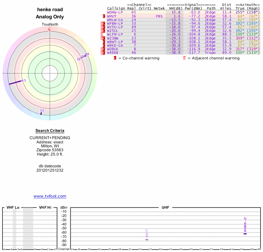Click the co-channel warning icon beside WMVT
This screenshot has height=252, width=263.
pyautogui.click(x=104, y=16)
